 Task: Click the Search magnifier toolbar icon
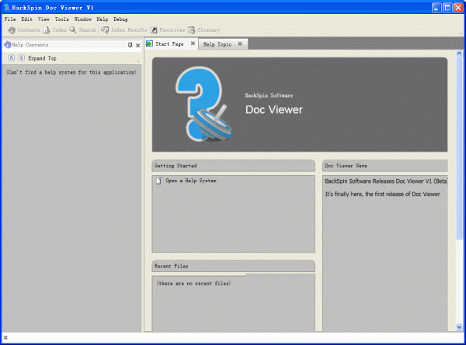[x=73, y=29]
